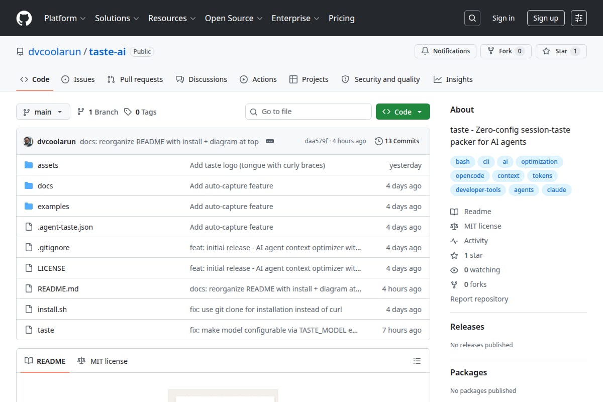Image resolution: width=603 pixels, height=402 pixels.
Task: Open the developer-tools topic tag
Action: tap(478, 190)
